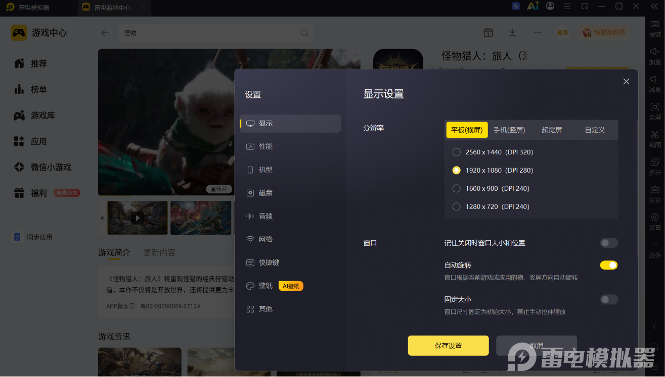
Task: Click the three-dot more icon in game center
Action: 538,32
